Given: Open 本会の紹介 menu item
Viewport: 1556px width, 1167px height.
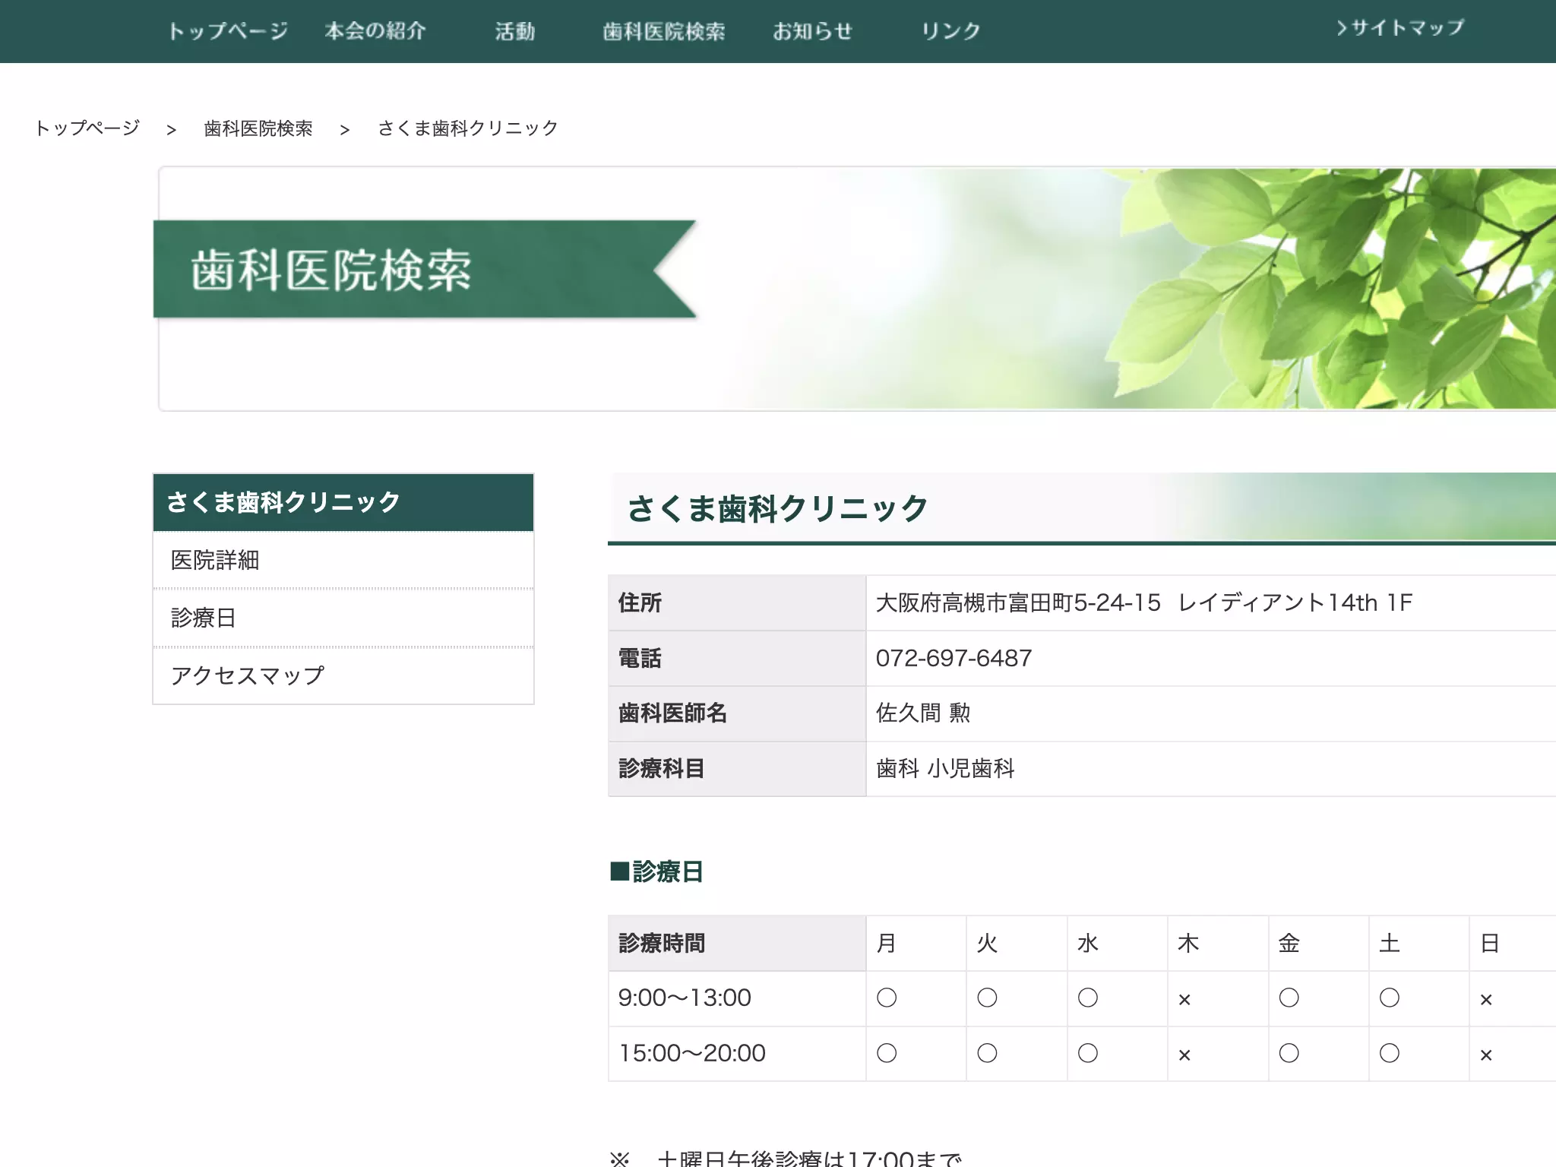Looking at the screenshot, I should 375,31.
